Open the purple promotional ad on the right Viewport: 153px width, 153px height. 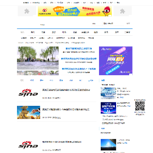(116, 61)
